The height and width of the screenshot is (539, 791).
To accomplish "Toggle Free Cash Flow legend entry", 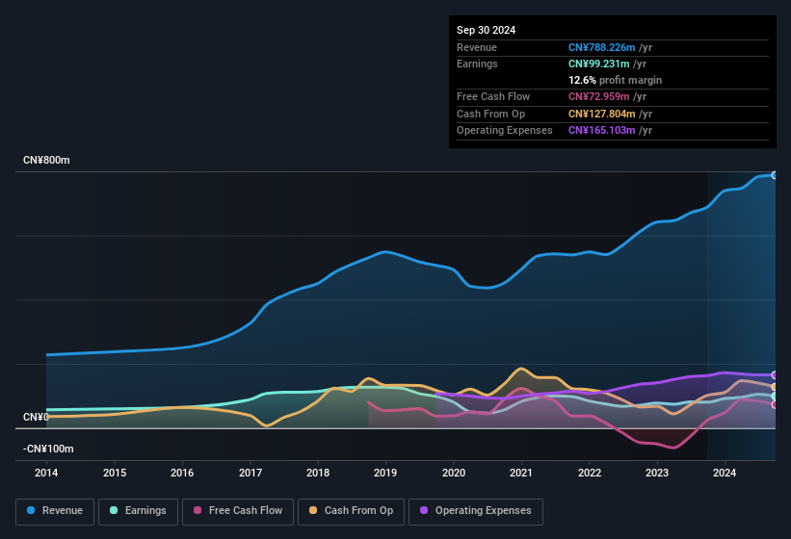I will coord(238,510).
